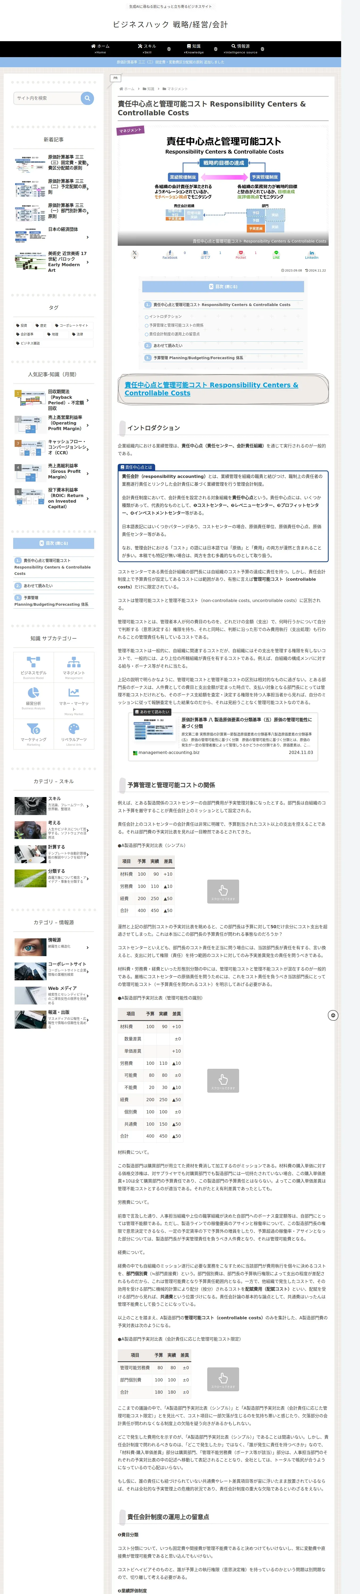Image resolution: width=360 pixels, height=1594 pixels.
Task: Click the マネジメント folder icon in breadcrumb
Action: 164,88
